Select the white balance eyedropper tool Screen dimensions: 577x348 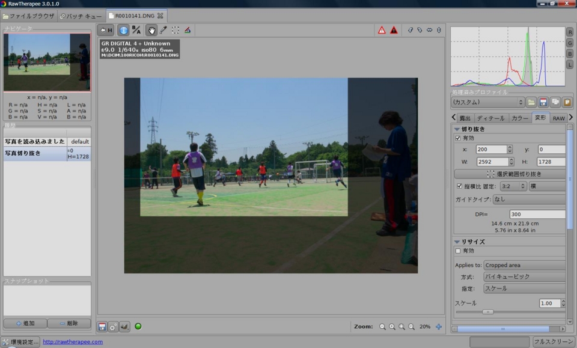pos(163,30)
